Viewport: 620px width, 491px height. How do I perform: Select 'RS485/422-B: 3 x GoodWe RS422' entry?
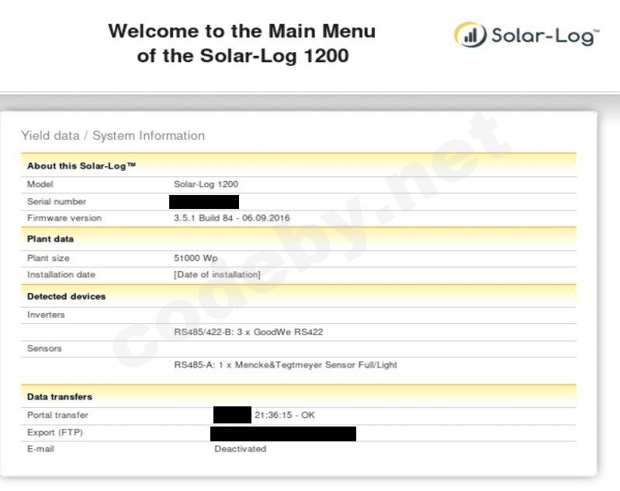(249, 332)
